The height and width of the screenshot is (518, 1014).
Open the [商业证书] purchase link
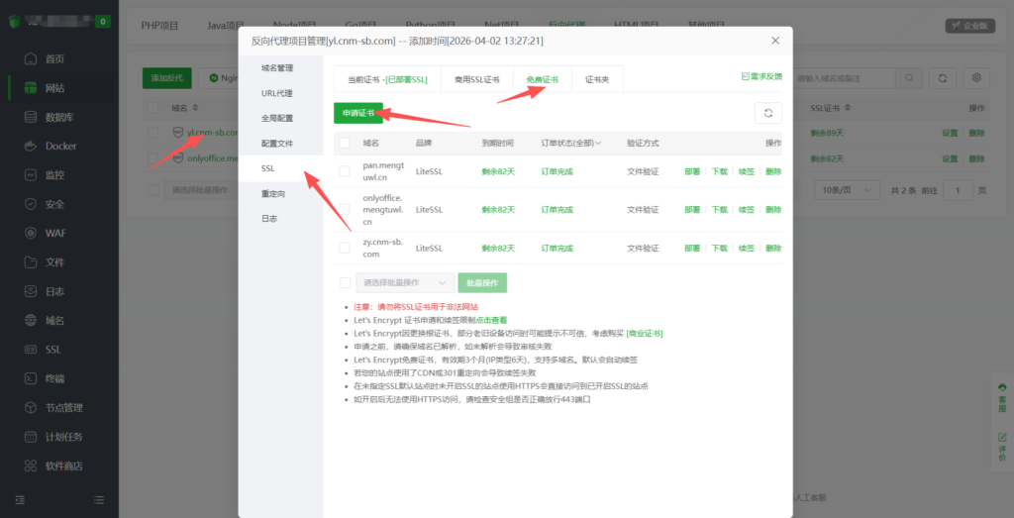point(644,334)
